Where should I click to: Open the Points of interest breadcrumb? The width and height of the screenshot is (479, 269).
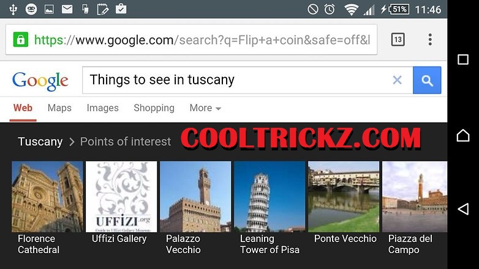[x=125, y=141]
